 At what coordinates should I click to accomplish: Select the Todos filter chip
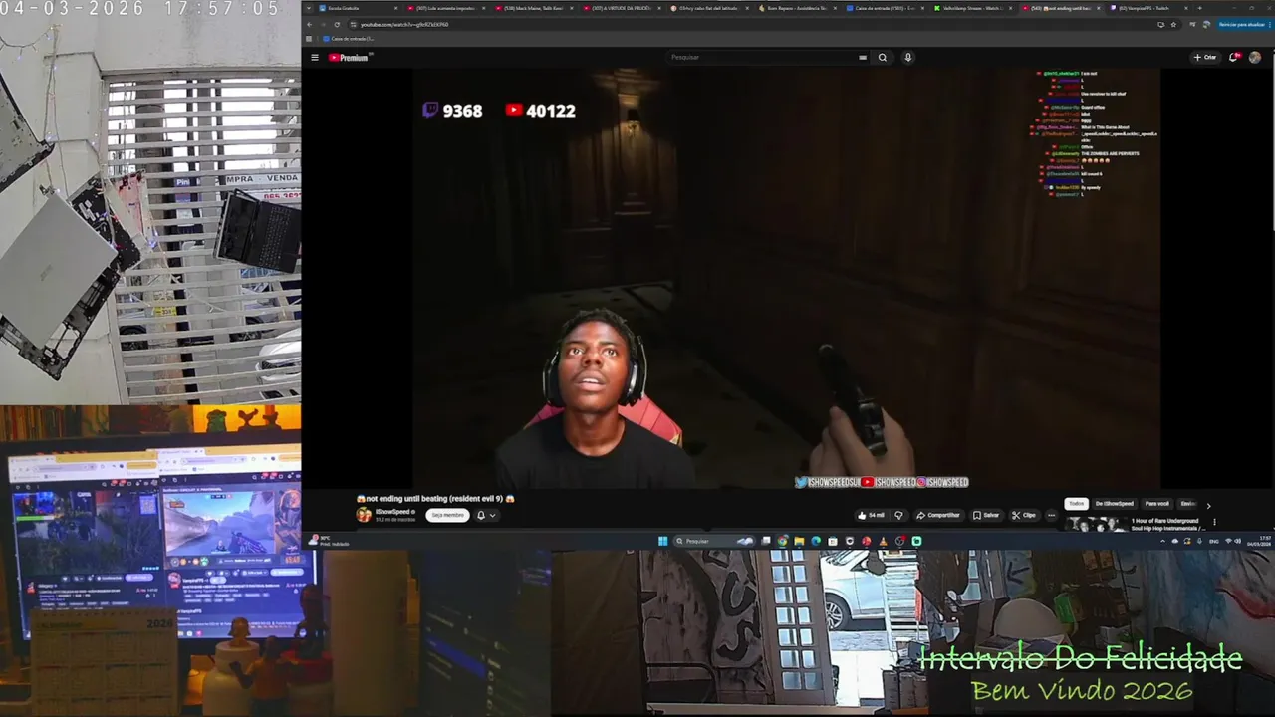1076,504
